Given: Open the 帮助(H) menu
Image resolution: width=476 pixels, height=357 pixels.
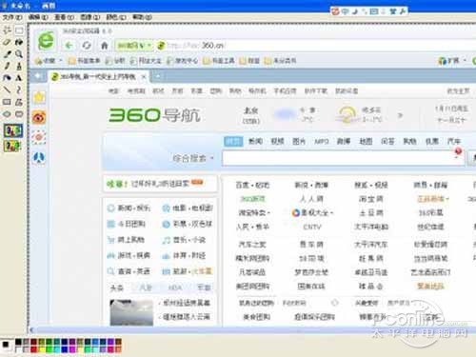Looking at the screenshot, I should tap(142, 17).
